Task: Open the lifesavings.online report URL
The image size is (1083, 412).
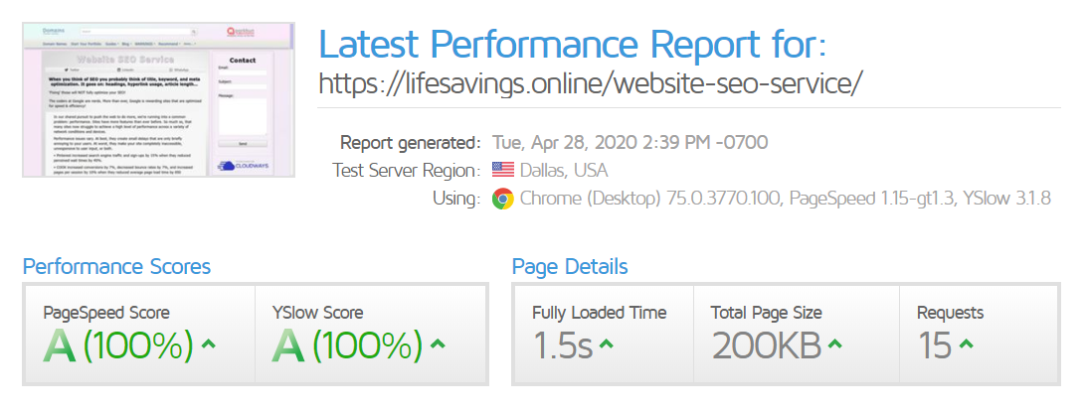Action: click(590, 82)
